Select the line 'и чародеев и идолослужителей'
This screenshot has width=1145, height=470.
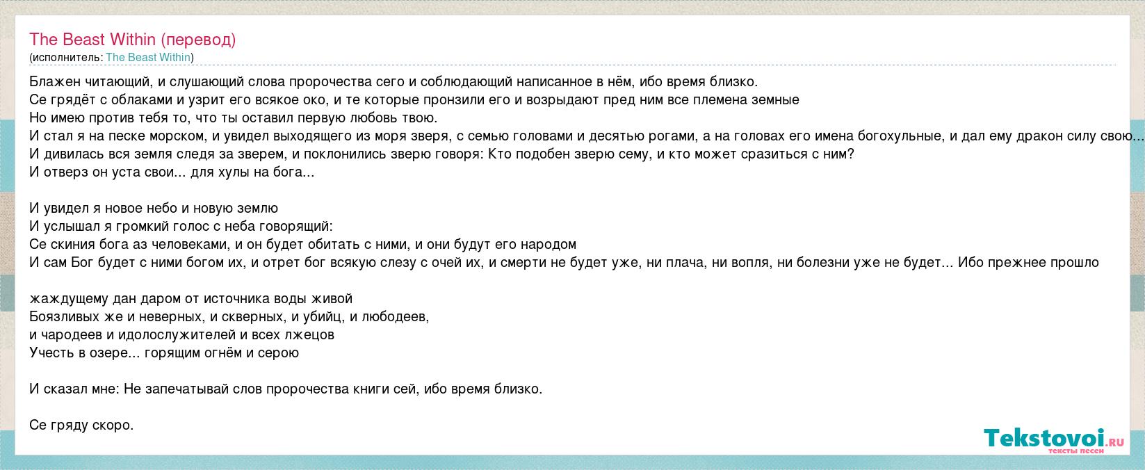click(x=182, y=334)
